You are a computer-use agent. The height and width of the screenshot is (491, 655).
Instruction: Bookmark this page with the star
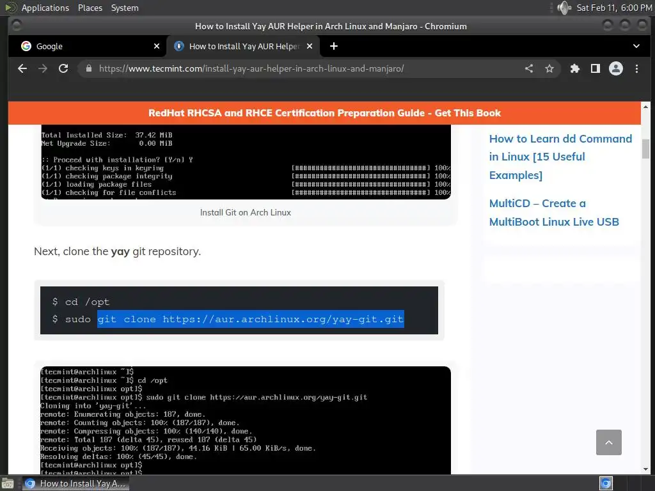click(549, 68)
